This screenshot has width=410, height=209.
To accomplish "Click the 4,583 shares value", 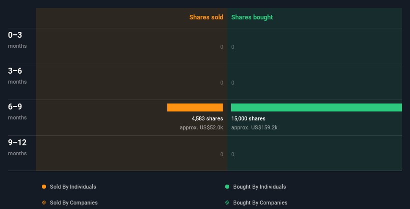I will tap(207, 118).
